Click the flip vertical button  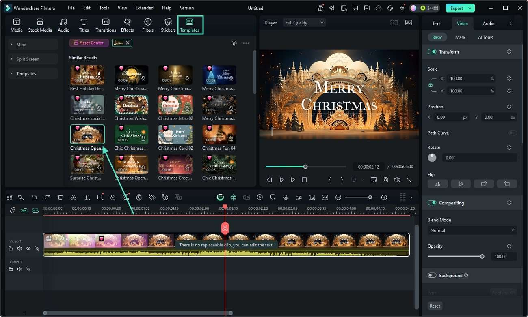(461, 184)
